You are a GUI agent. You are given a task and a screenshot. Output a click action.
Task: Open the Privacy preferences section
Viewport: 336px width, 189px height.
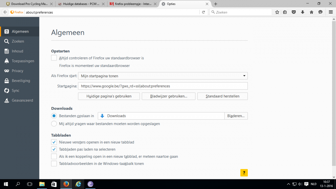(x=20, y=71)
